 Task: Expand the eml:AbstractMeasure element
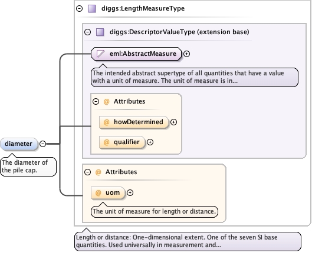coord(186,54)
